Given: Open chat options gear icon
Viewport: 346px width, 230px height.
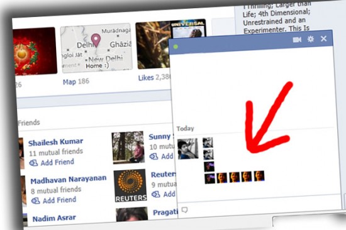Looking at the screenshot, I should [x=311, y=39].
